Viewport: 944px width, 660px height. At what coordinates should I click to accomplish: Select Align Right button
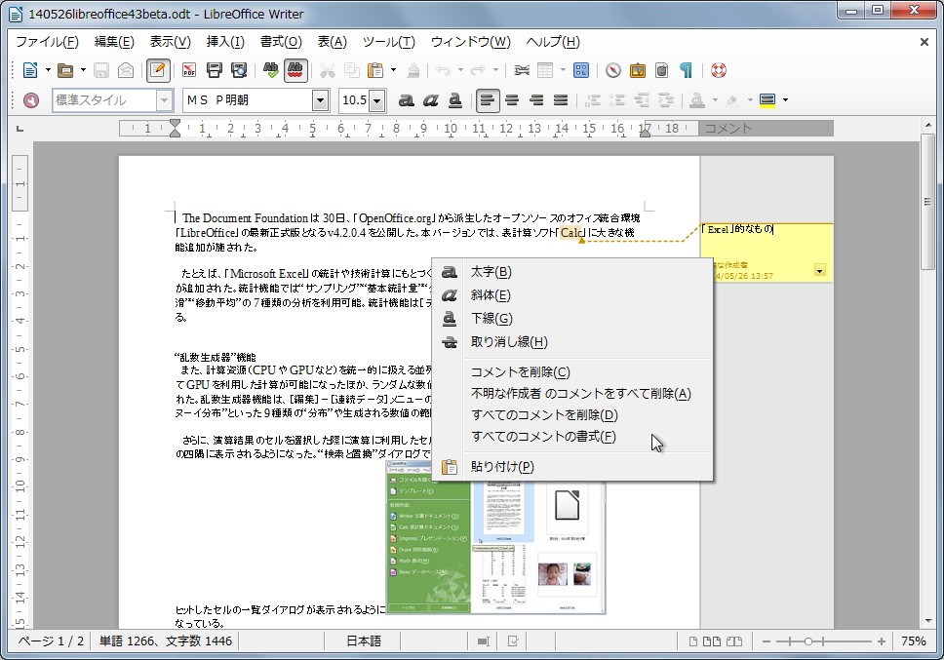coord(536,100)
